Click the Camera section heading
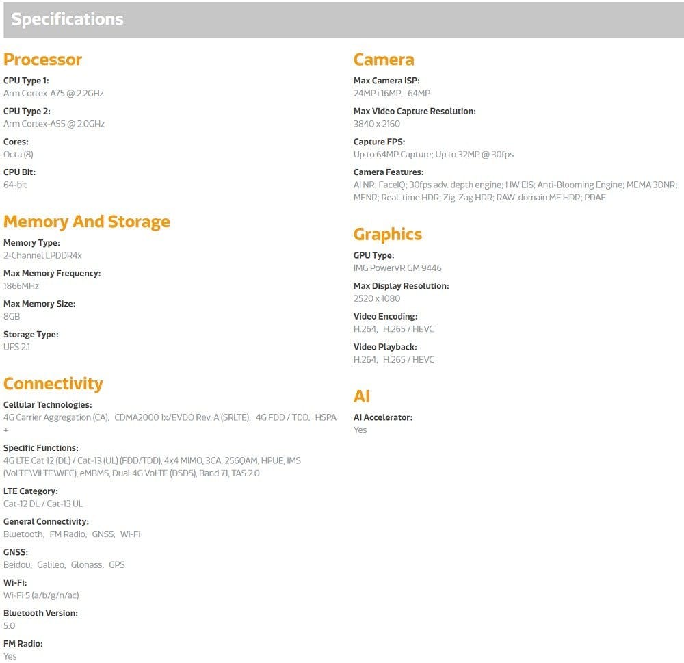This screenshot has height=663, width=684. pyautogui.click(x=384, y=60)
